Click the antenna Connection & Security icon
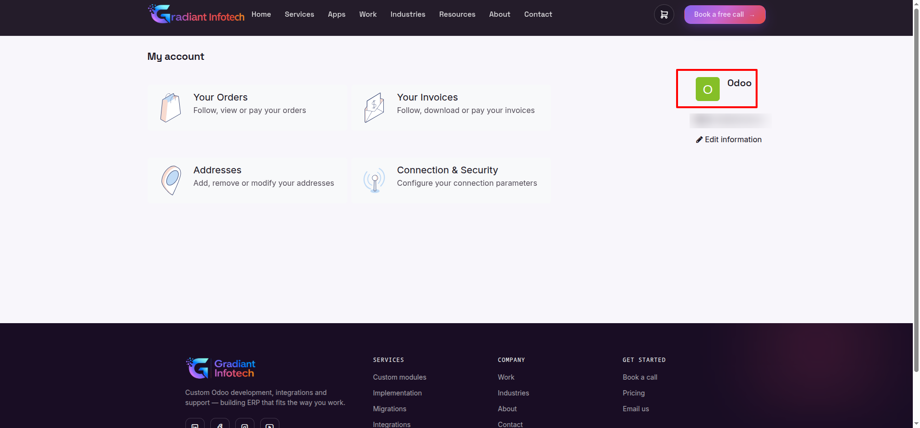 coord(374,180)
